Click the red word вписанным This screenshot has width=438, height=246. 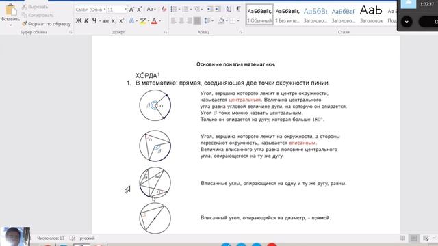(x=302, y=143)
